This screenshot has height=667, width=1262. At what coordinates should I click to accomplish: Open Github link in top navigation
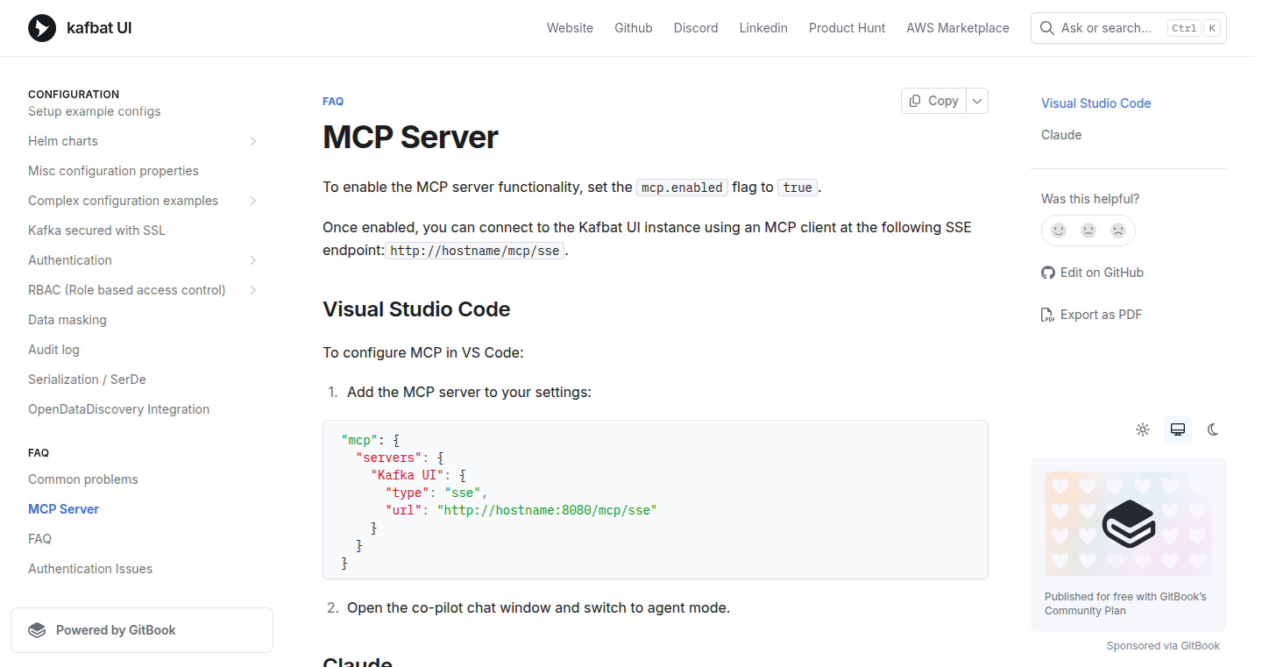click(634, 28)
